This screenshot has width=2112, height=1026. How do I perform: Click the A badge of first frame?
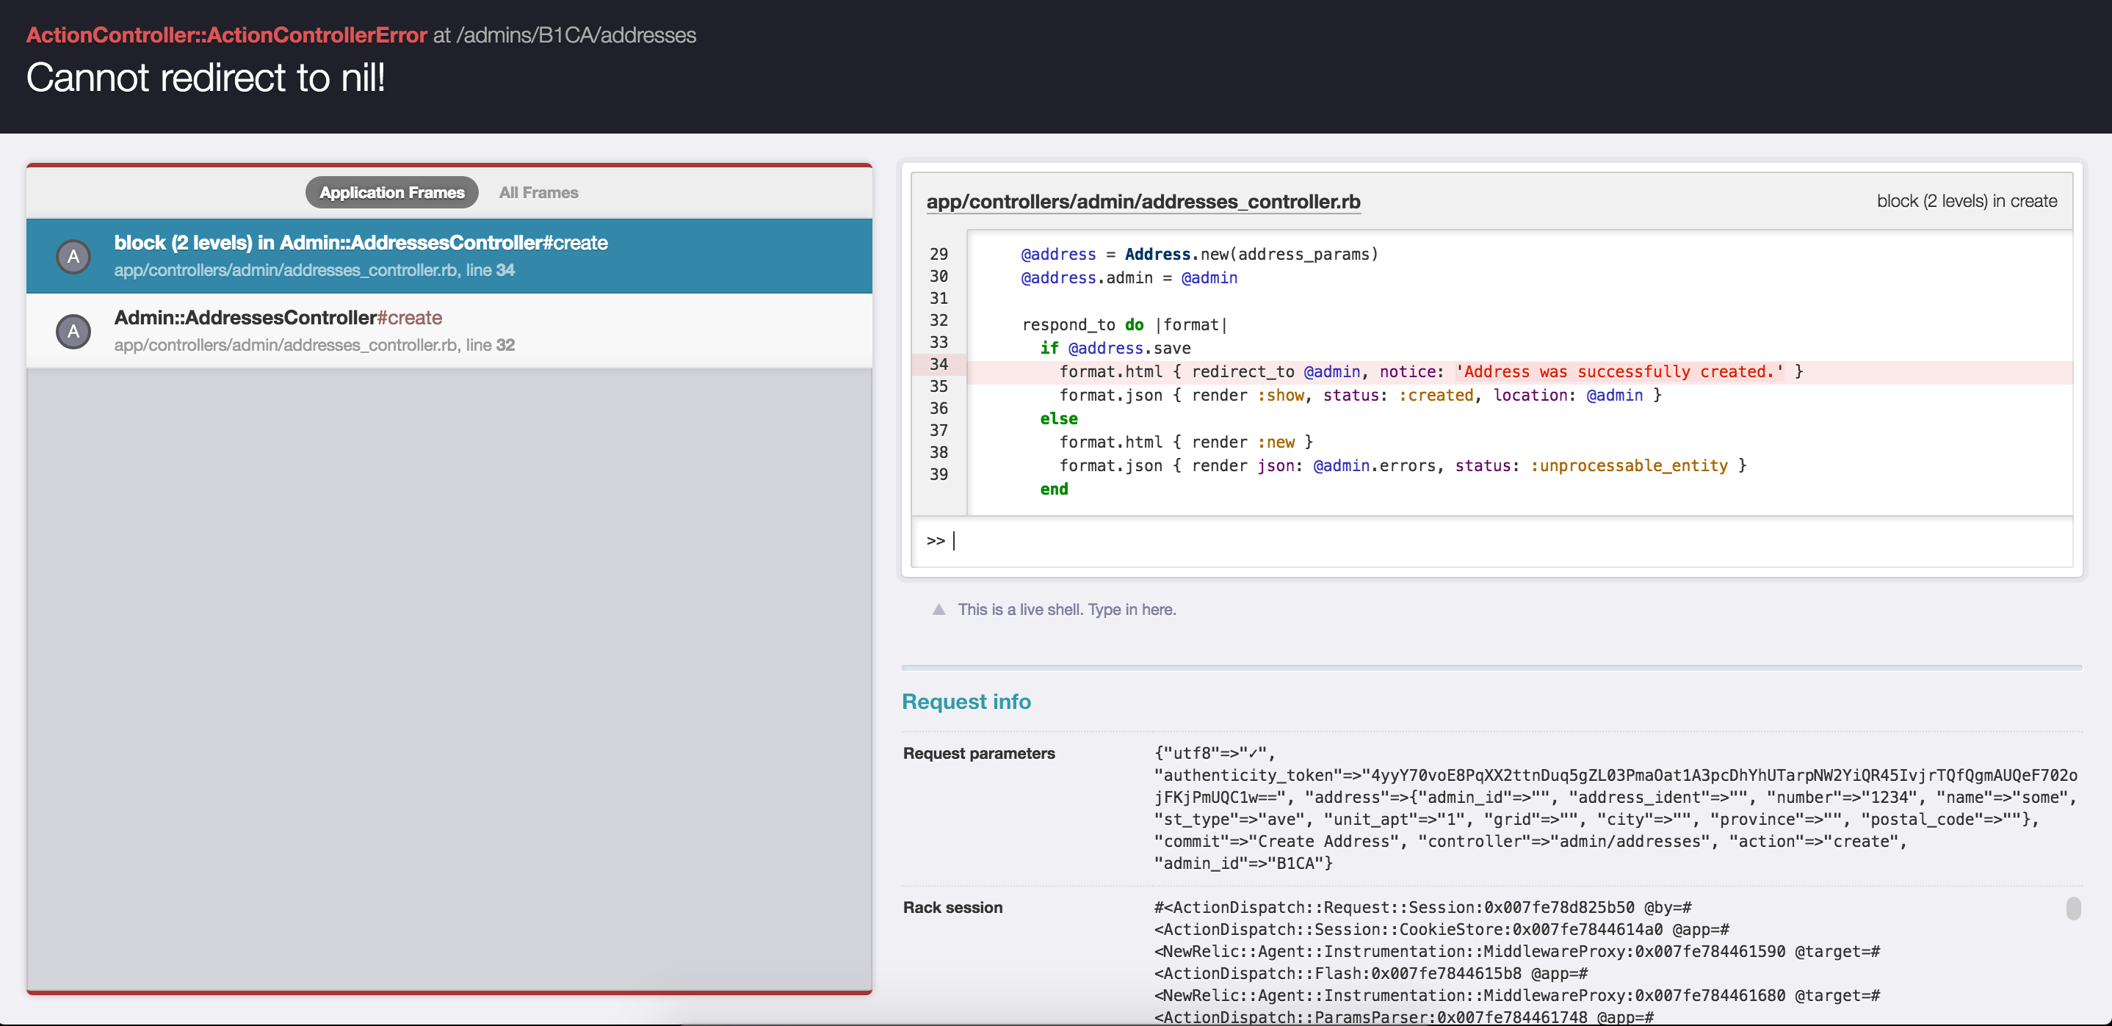pyautogui.click(x=73, y=257)
